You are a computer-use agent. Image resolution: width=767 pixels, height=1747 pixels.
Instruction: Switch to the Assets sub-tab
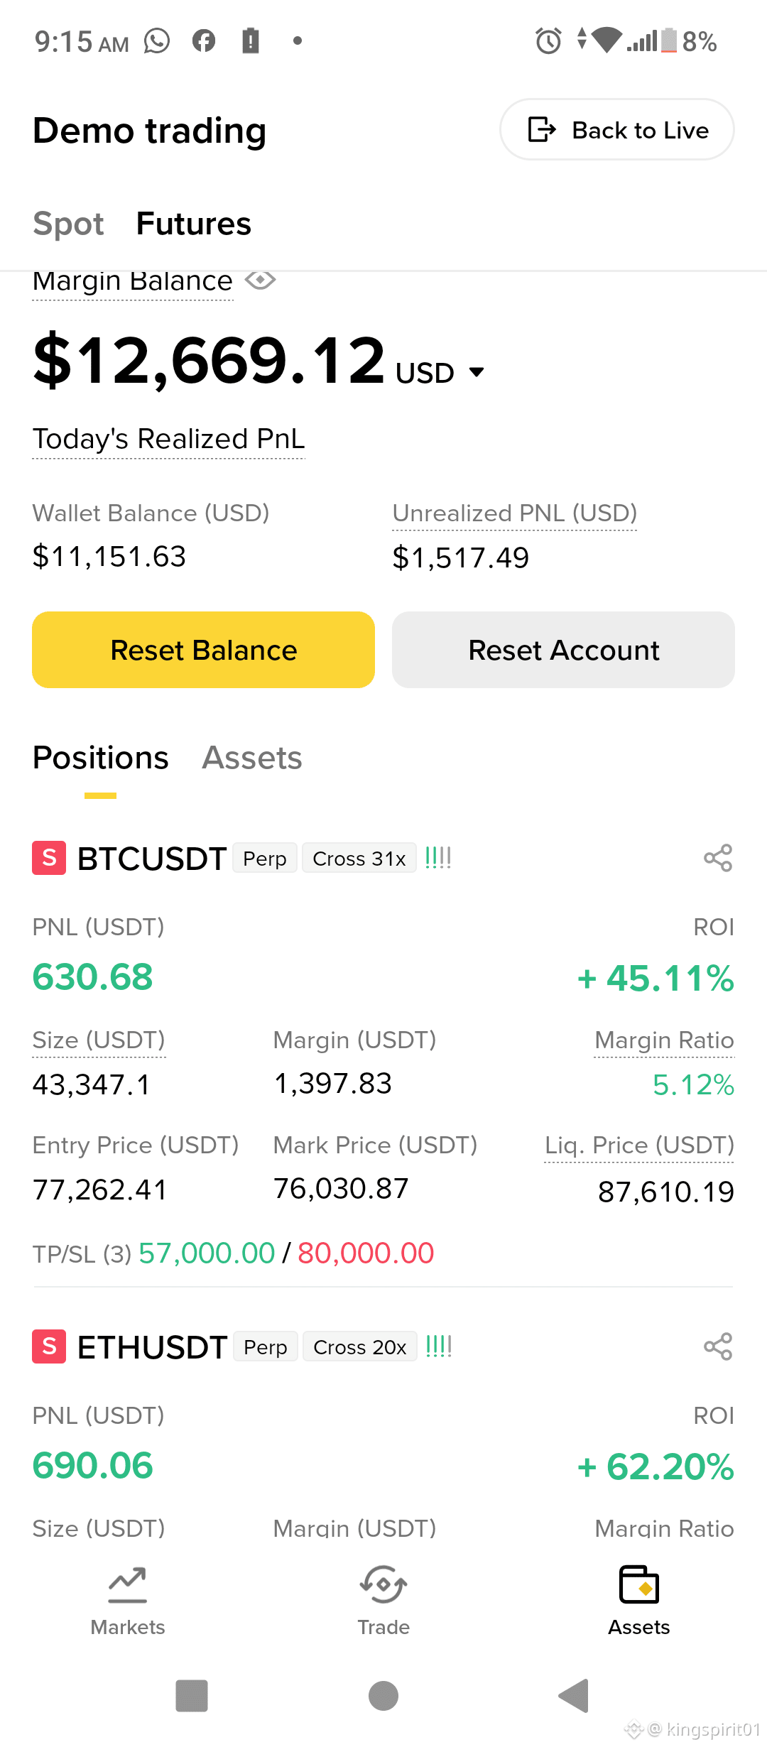(x=252, y=758)
